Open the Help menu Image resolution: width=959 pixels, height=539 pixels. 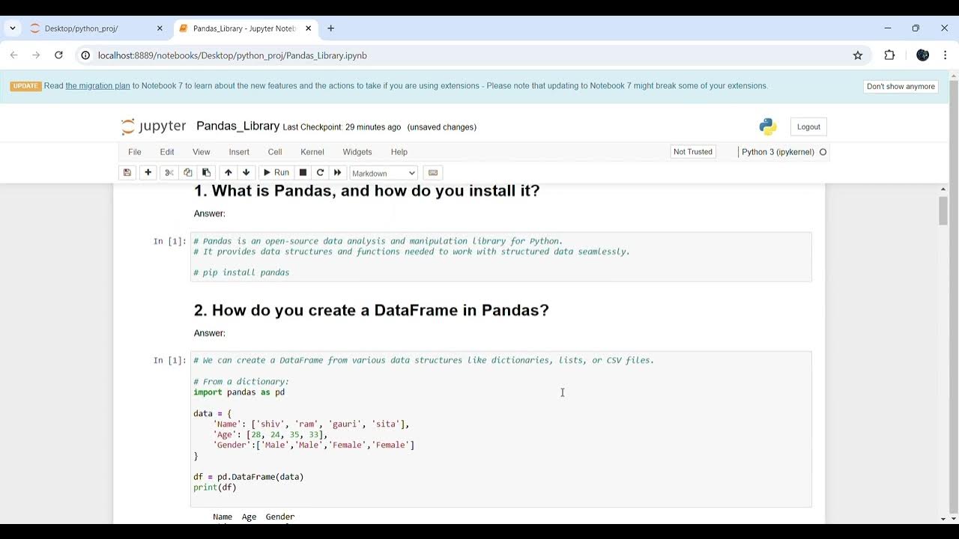[399, 152]
